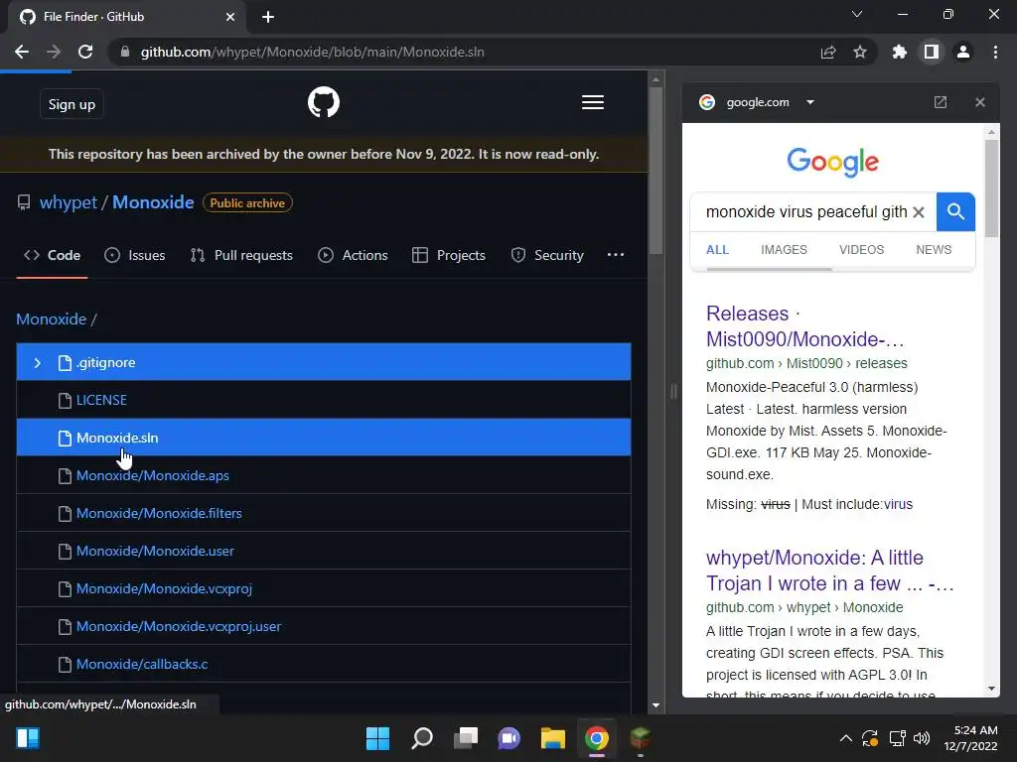
Task: Open the Chrome profile avatar menu
Action: pyautogui.click(x=963, y=52)
